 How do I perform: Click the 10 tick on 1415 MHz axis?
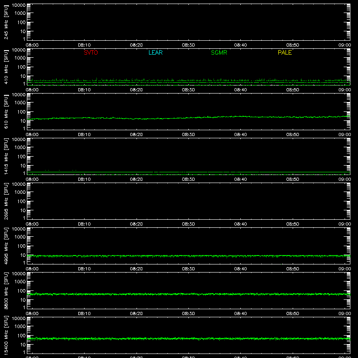pos(23,166)
